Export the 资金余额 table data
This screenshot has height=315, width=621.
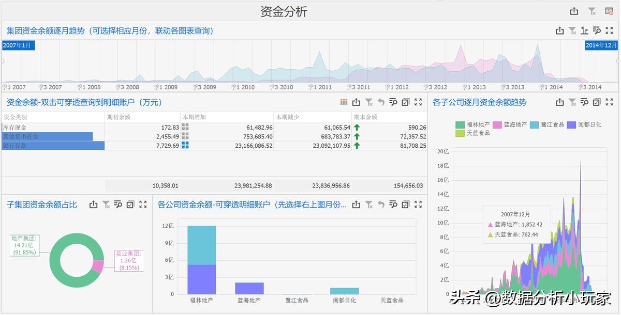point(356,103)
